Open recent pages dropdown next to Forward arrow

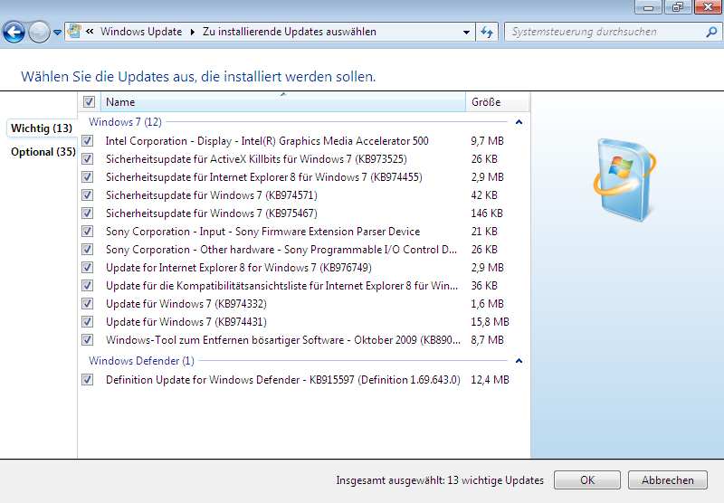tap(57, 33)
